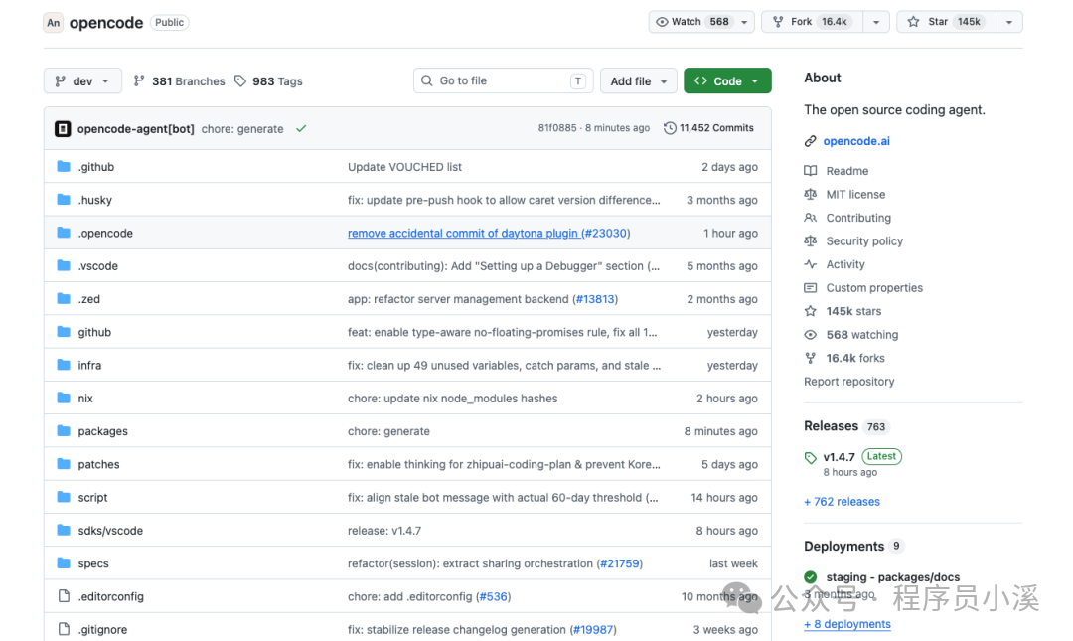This screenshot has width=1073, height=641.
Task: Click the opencode repository title
Action: point(106,23)
